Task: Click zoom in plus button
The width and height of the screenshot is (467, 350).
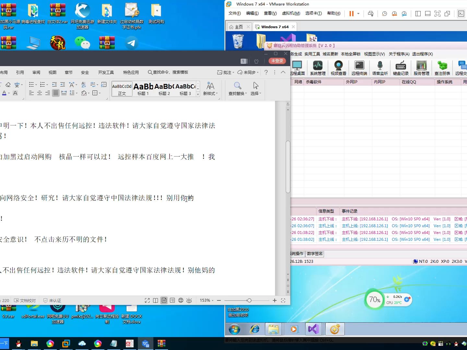Action: point(275,300)
